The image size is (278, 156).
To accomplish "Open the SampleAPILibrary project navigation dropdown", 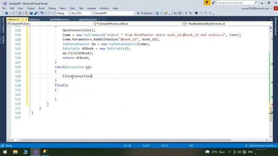I will point(51,24).
